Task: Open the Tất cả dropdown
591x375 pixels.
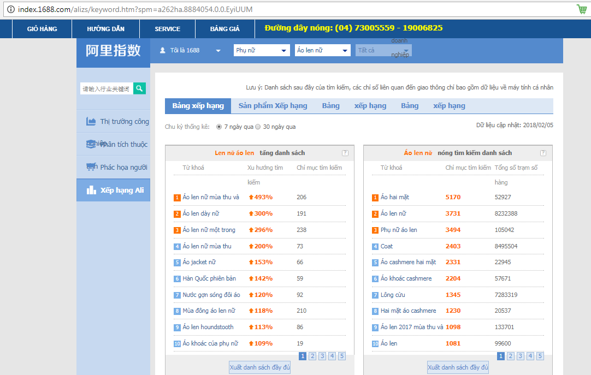Action: coord(383,50)
